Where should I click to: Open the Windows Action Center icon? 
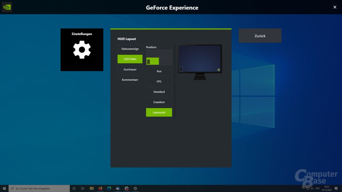(336, 188)
